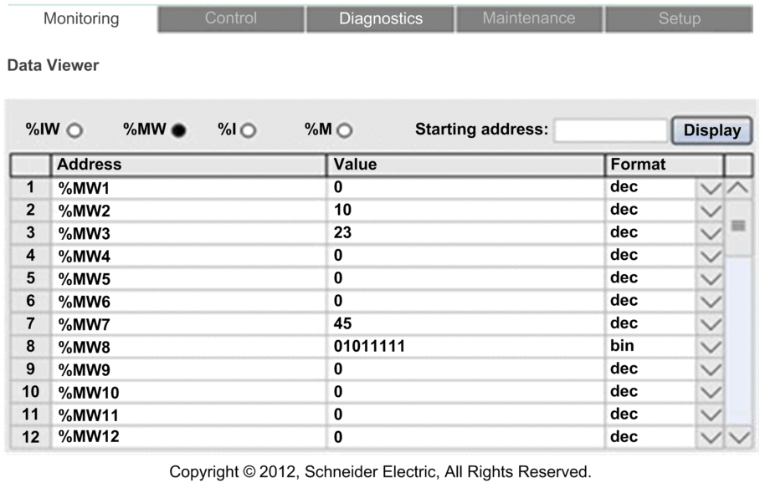The width and height of the screenshot is (760, 488).
Task: Choose the %I radio option
Action: click(x=248, y=130)
